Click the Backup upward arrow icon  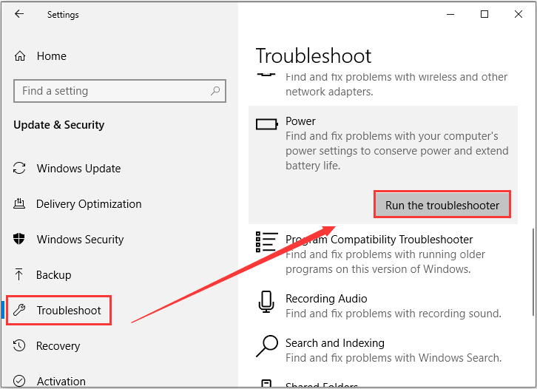point(19,274)
